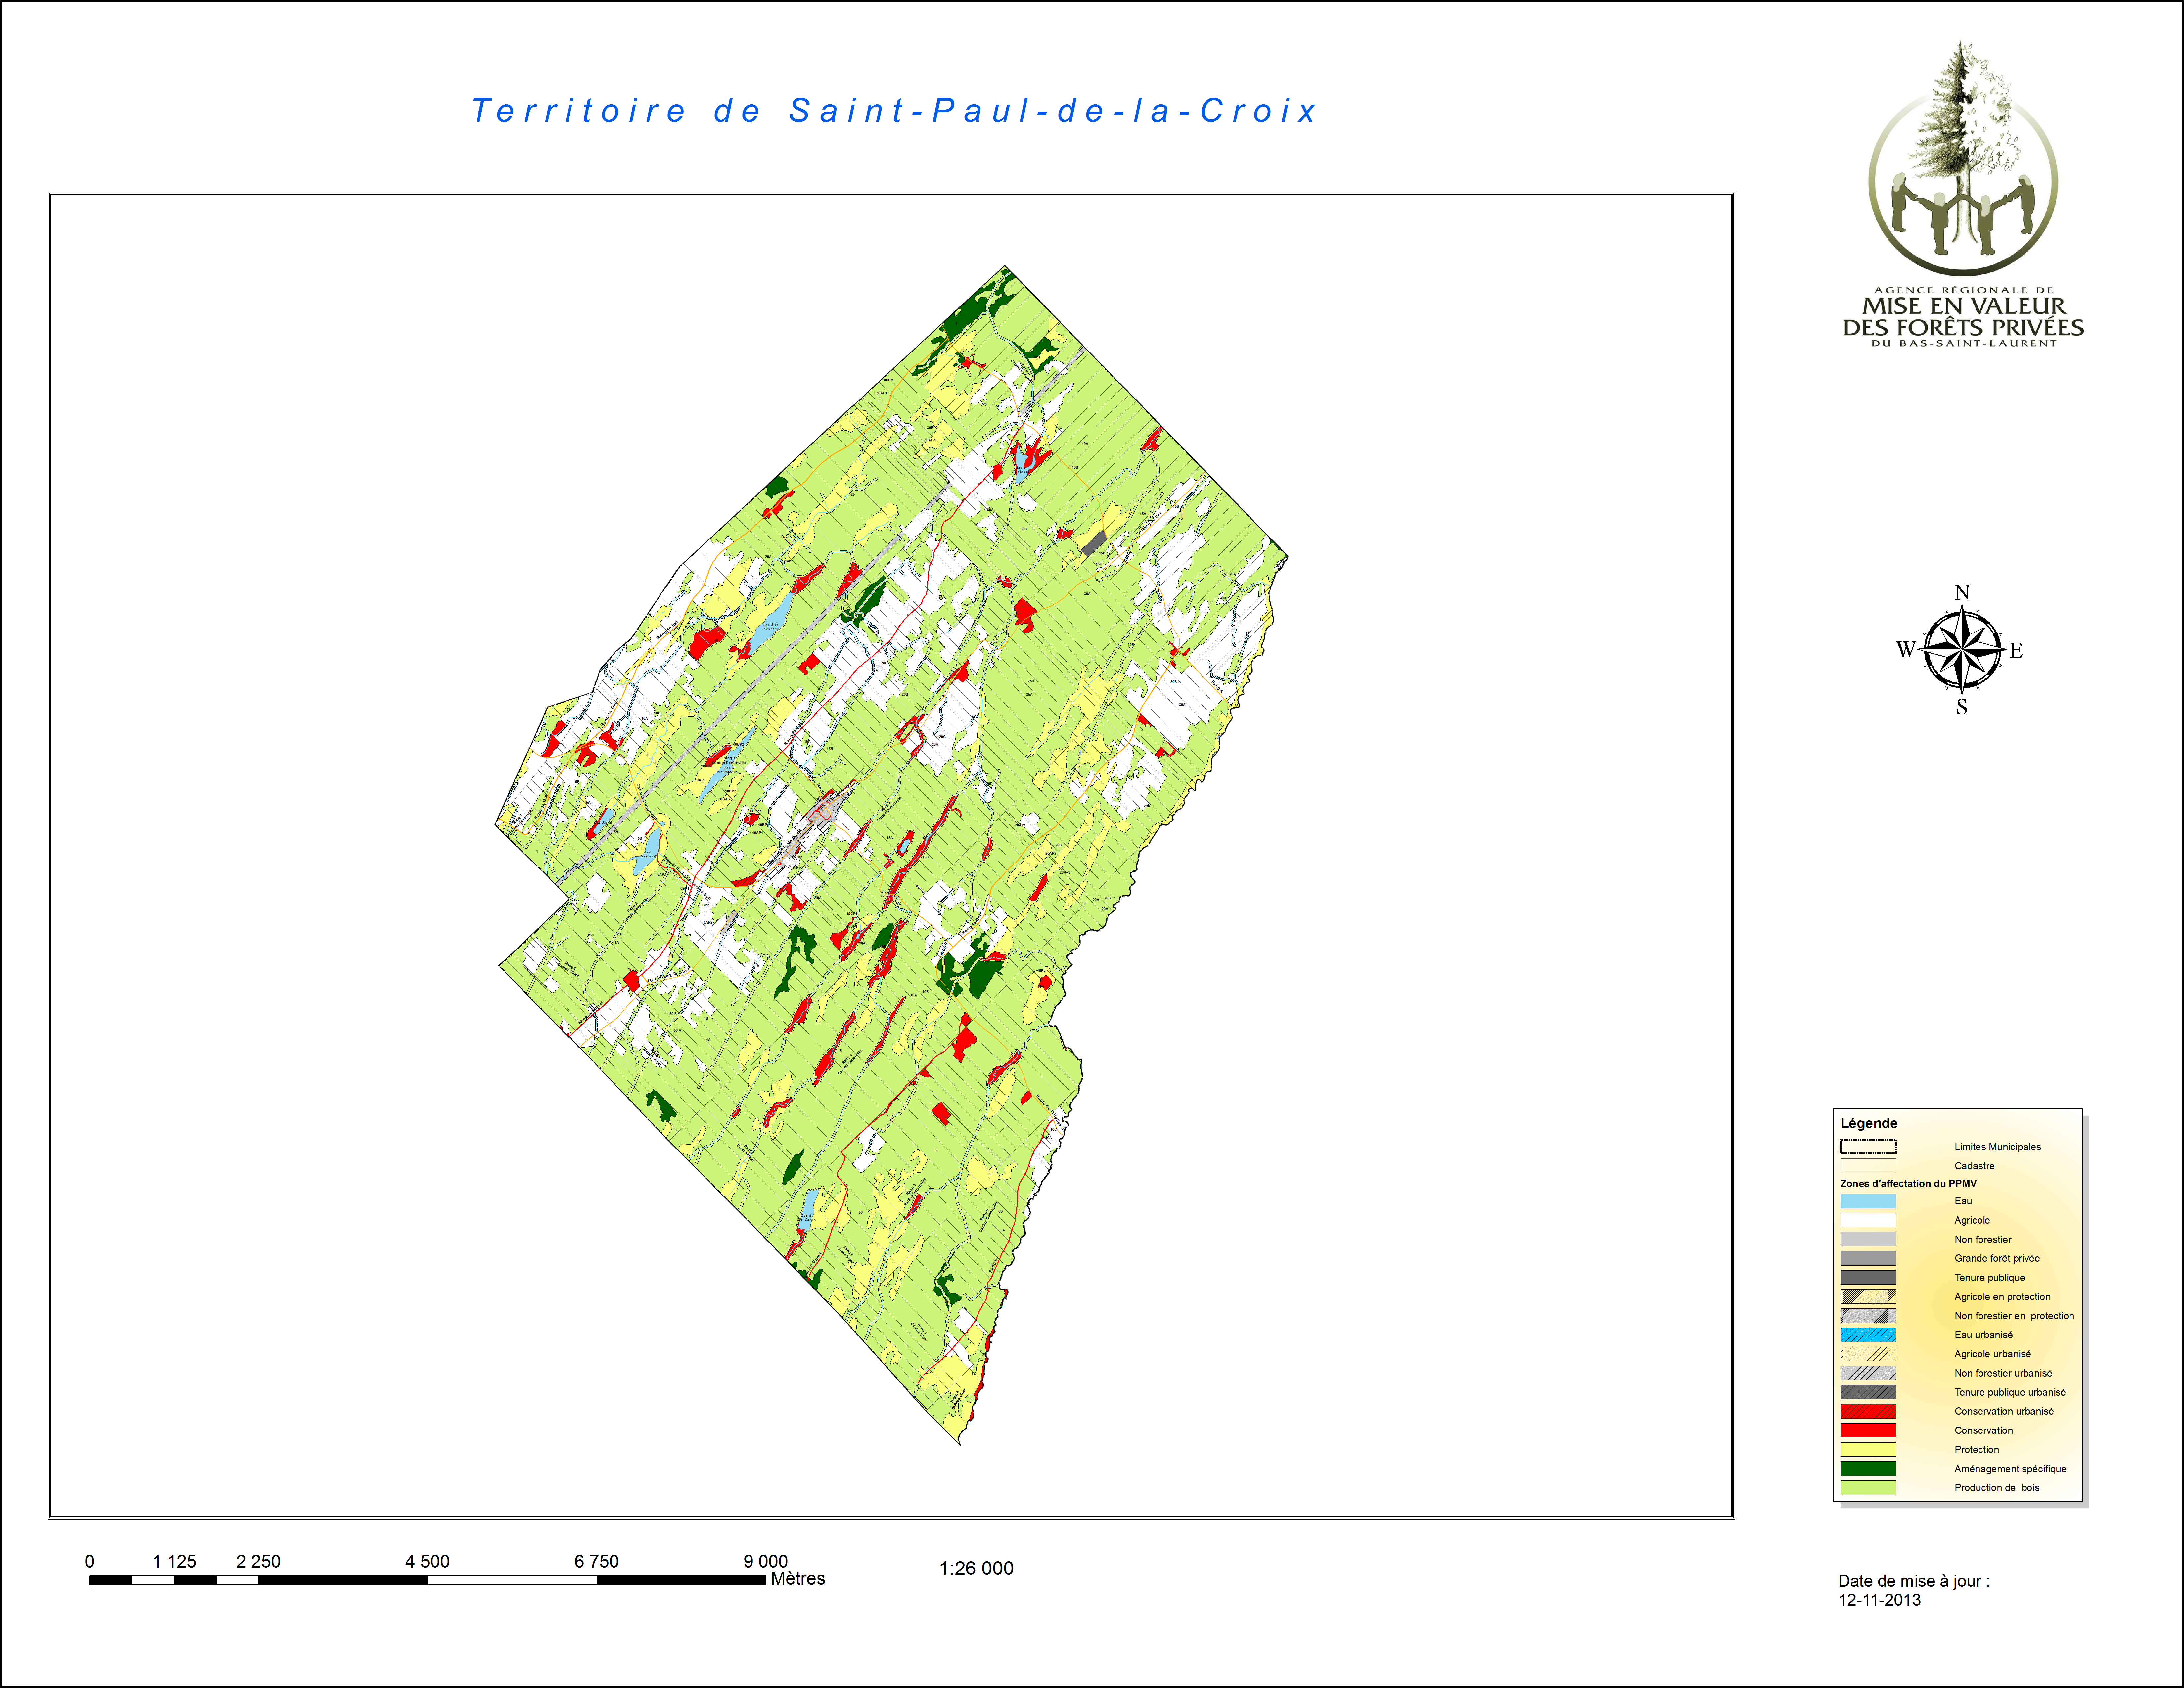Click the 1:26 000 scale ratio
This screenshot has height=1688, width=2184.
tap(976, 1568)
